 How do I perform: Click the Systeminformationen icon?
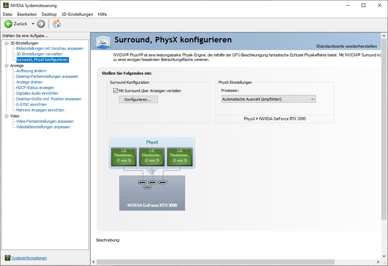[7, 258]
